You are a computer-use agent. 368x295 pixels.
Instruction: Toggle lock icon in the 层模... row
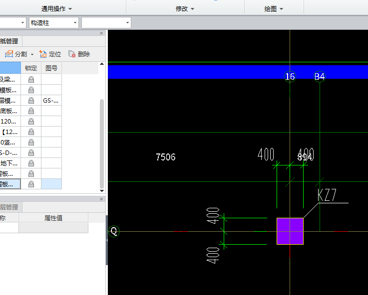click(31, 101)
